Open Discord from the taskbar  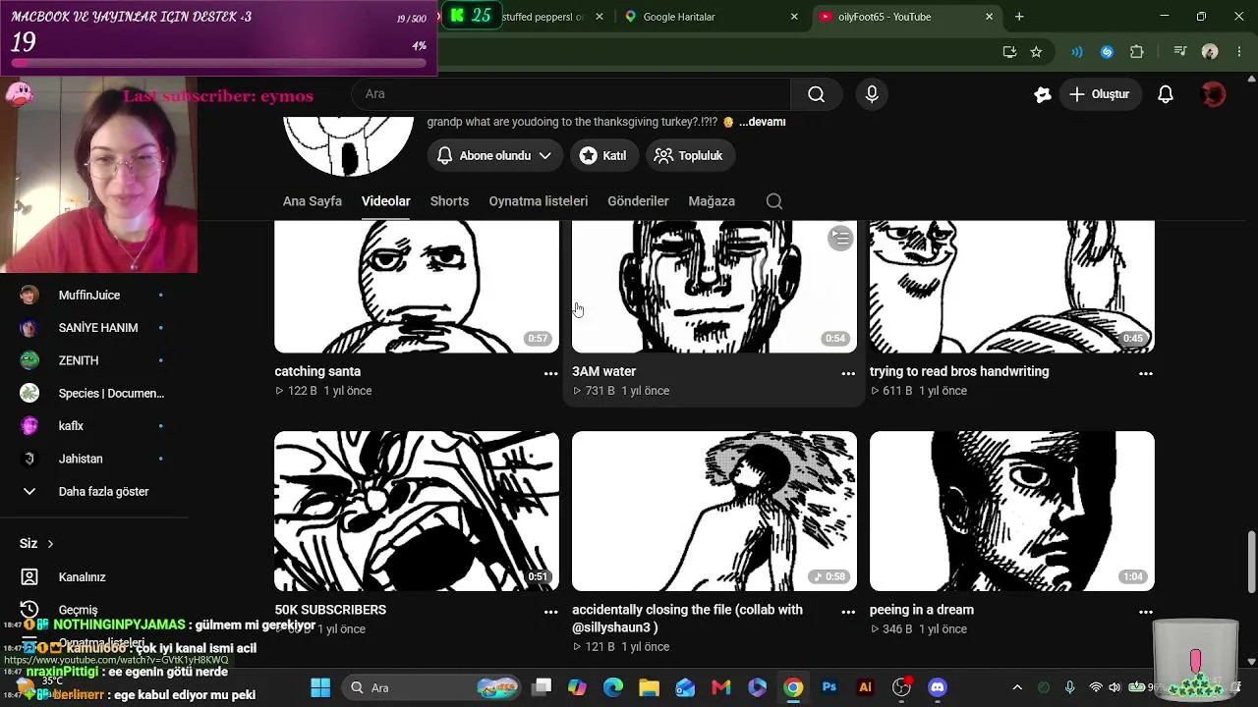[938, 687]
